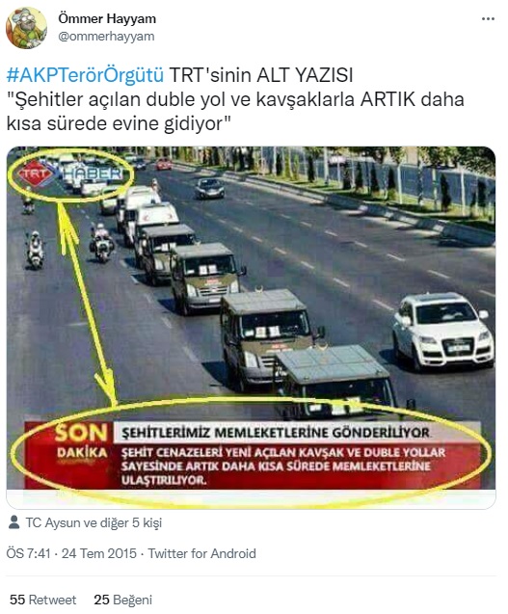508x614 pixels.
Task: Open the ÖS 7:41 timestamp link
Action: 28,553
